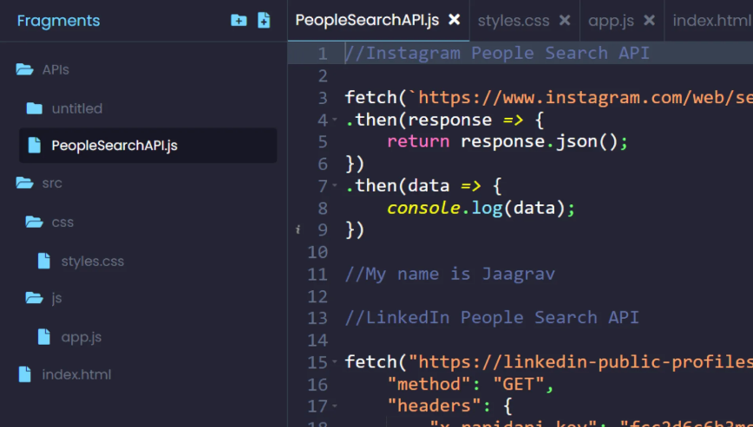753x427 pixels.
Task: Fold the code block at line 4
Action: (335, 120)
